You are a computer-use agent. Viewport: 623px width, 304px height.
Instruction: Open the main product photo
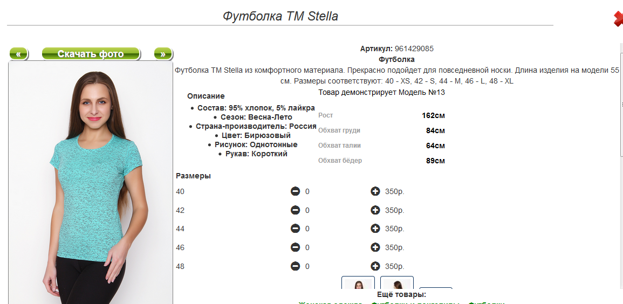click(x=91, y=183)
